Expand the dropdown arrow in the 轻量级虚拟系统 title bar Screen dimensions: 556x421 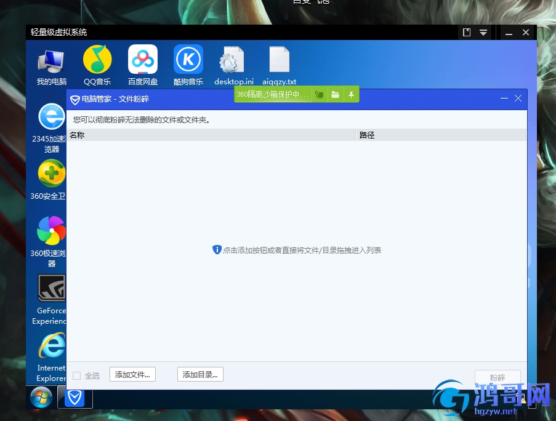[x=483, y=33]
